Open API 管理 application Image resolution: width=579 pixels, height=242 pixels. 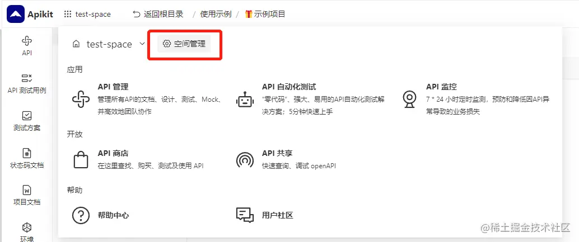pos(147,99)
